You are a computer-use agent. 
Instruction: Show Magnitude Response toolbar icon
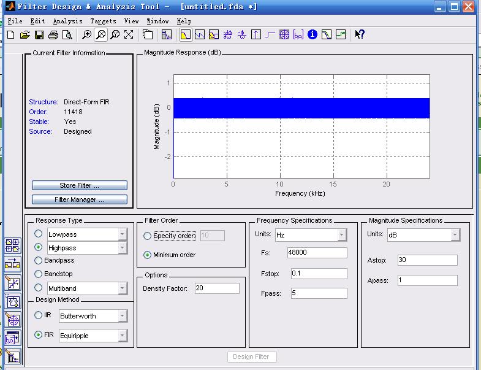(x=186, y=35)
